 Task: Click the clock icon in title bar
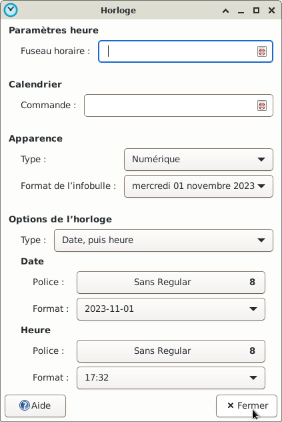pyautogui.click(x=11, y=10)
